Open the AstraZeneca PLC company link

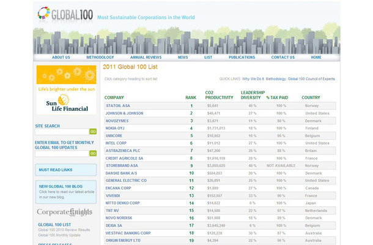(123, 151)
